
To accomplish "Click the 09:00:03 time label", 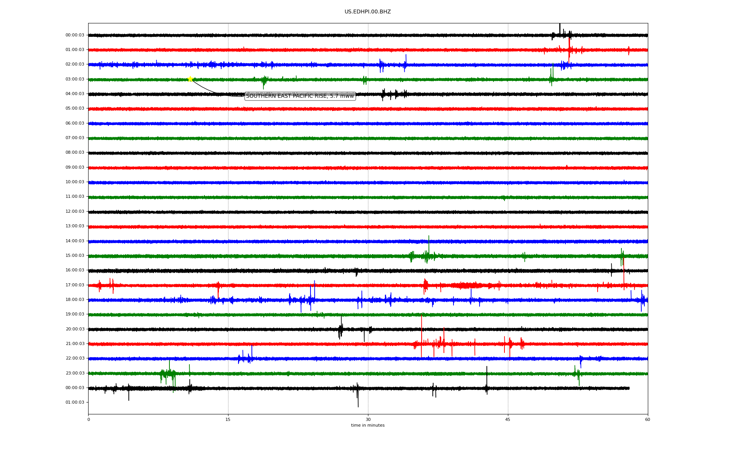I will (75, 168).
